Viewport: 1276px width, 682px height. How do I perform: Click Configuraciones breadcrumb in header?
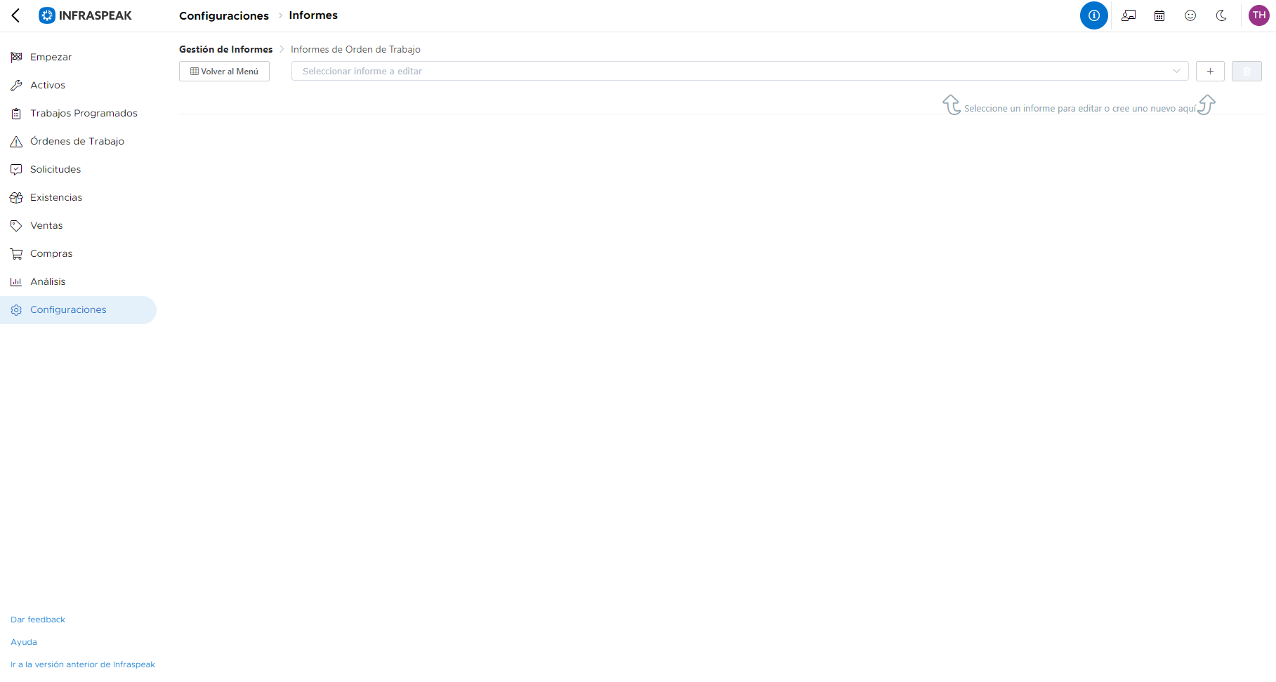point(224,15)
